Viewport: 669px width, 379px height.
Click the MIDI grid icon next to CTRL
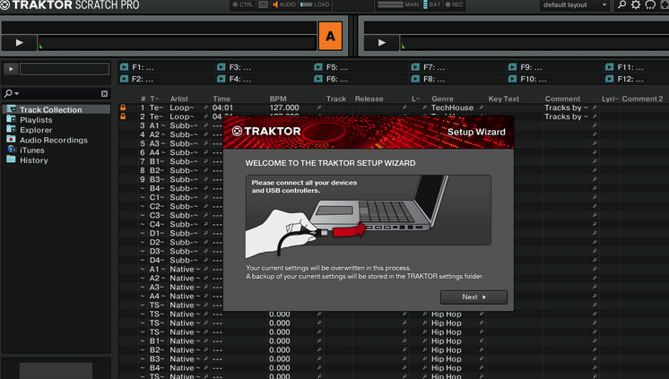tap(264, 4)
